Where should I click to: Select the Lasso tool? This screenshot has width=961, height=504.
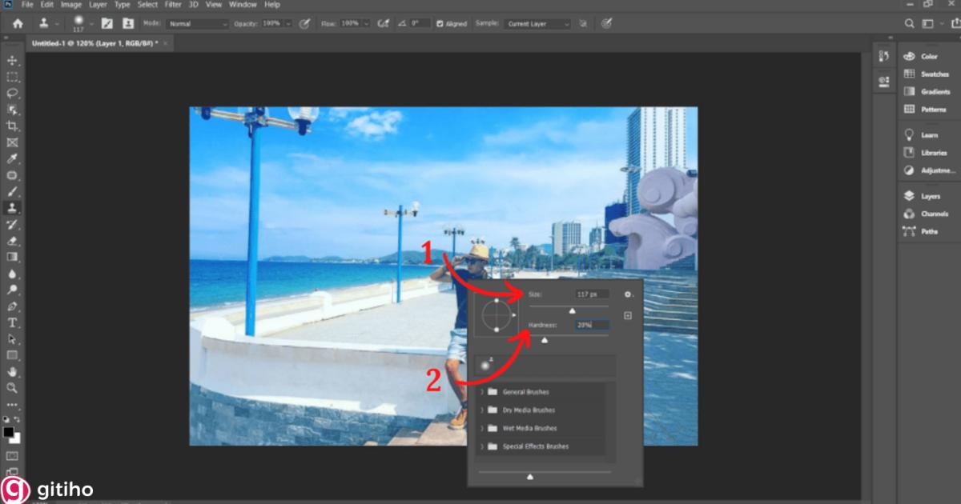click(11, 93)
